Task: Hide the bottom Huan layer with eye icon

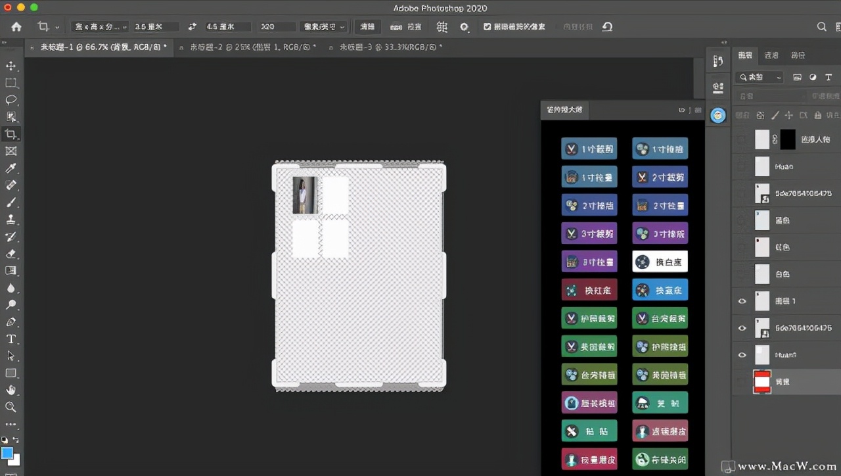Action: pyautogui.click(x=742, y=355)
